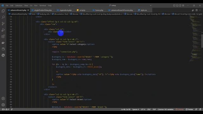
Task: Click the VS Code logo in the title bar
Action: click(x=3, y=6)
